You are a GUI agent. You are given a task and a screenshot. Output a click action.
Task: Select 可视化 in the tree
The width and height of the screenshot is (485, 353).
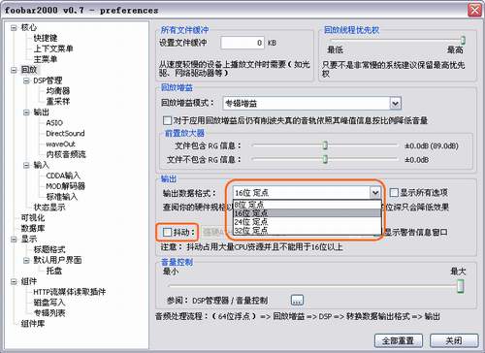(x=33, y=218)
